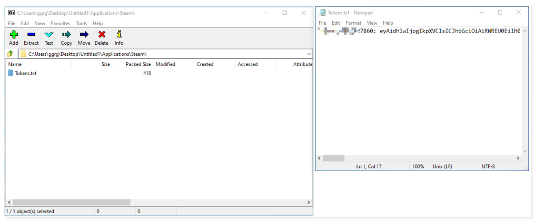The width and height of the screenshot is (535, 221).
Task: Open the 7-Zip Tools menu
Action: [81, 23]
